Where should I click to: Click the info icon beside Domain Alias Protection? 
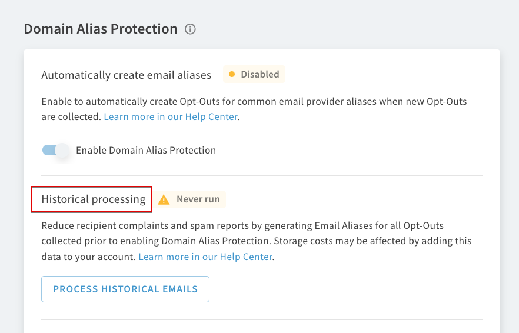pyautogui.click(x=190, y=29)
